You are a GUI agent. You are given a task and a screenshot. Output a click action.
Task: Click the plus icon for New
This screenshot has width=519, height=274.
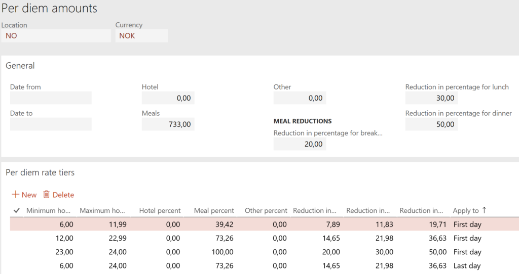coord(15,195)
